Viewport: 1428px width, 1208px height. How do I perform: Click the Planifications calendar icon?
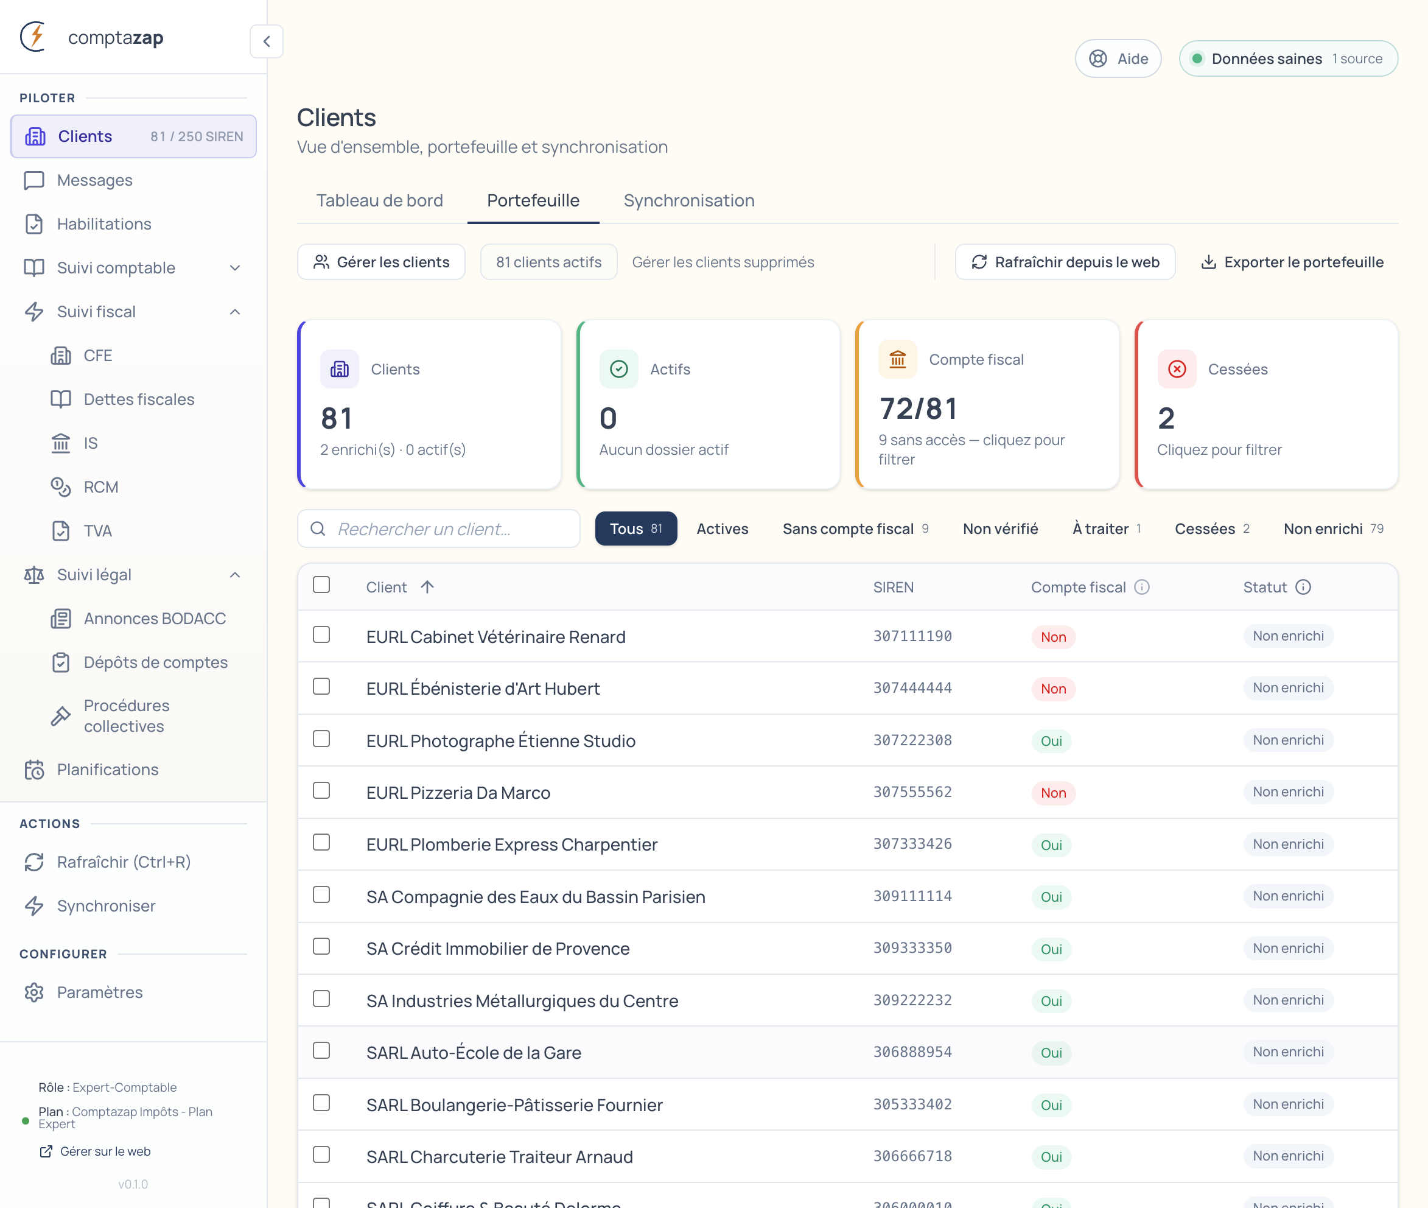[34, 770]
